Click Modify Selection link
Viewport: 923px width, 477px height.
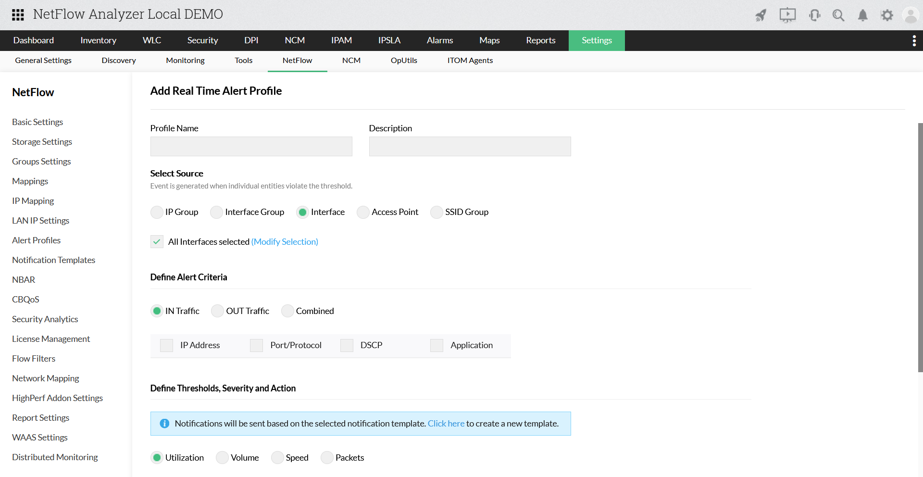point(284,241)
